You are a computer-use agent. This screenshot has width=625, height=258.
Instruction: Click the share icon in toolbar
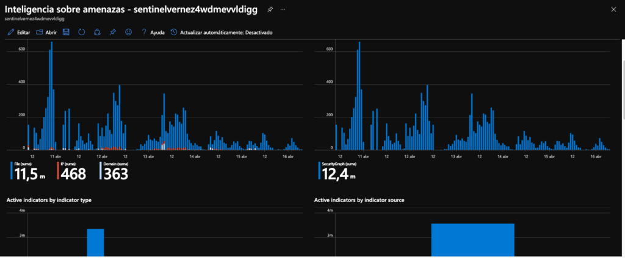click(96, 32)
